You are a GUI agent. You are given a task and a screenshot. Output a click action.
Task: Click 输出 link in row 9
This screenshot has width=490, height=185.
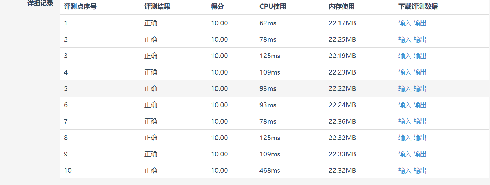(x=420, y=154)
